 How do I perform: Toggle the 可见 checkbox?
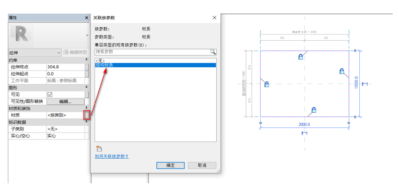(50, 95)
